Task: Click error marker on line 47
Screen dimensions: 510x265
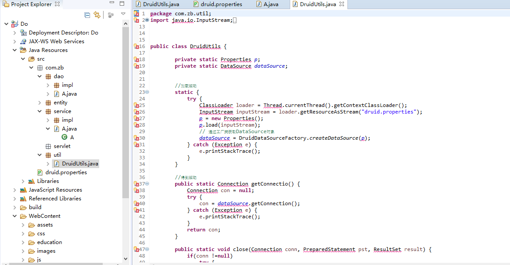Action: click(x=137, y=249)
